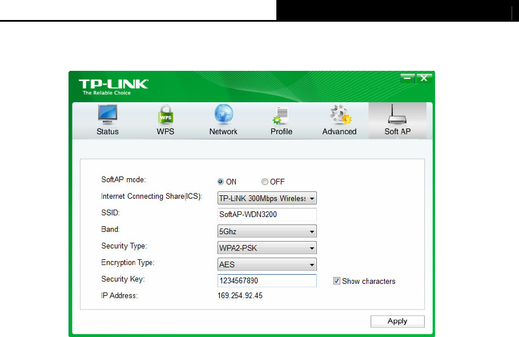Turn SoftAP mode ON

pos(220,182)
